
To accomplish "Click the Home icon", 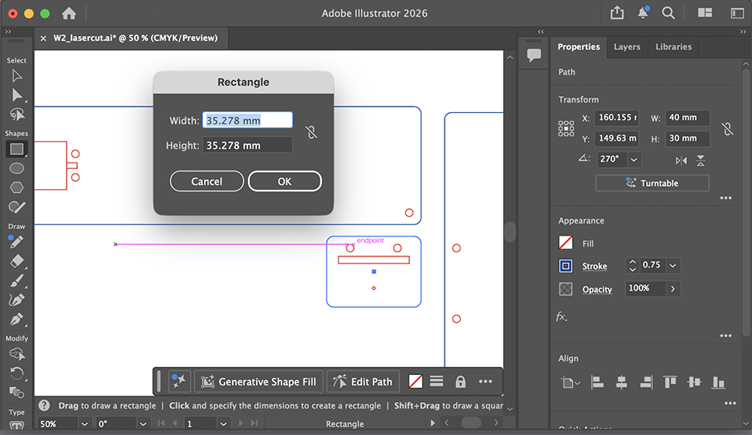I will (69, 14).
